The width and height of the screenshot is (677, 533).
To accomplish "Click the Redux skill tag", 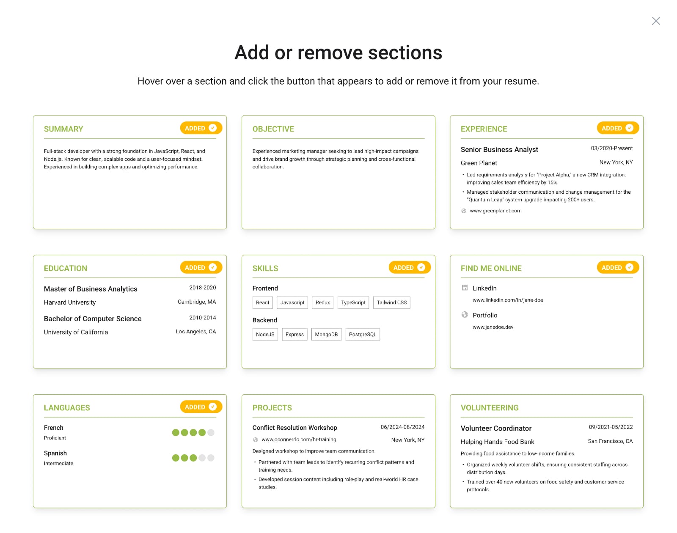I will [x=323, y=302].
